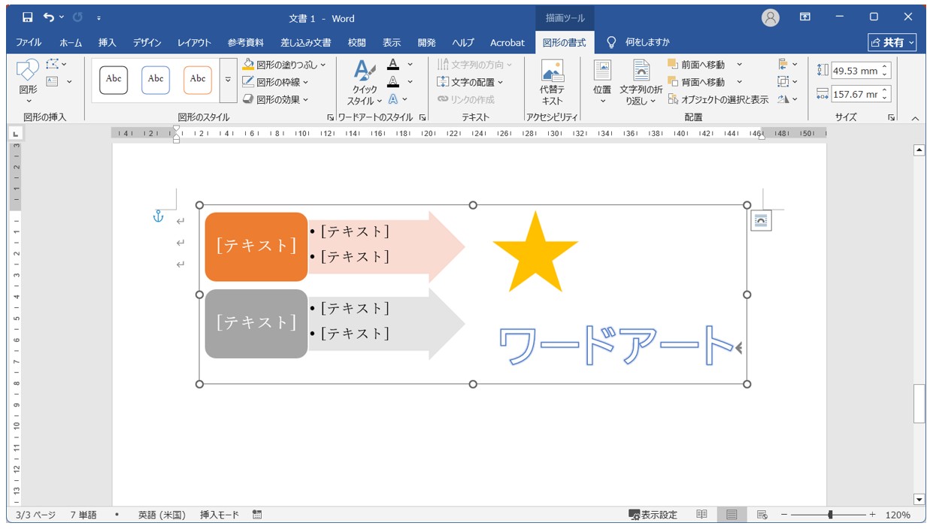This screenshot has width=933, height=529.
Task: Open 文字列の折り返し wrap text menu
Action: tap(641, 83)
